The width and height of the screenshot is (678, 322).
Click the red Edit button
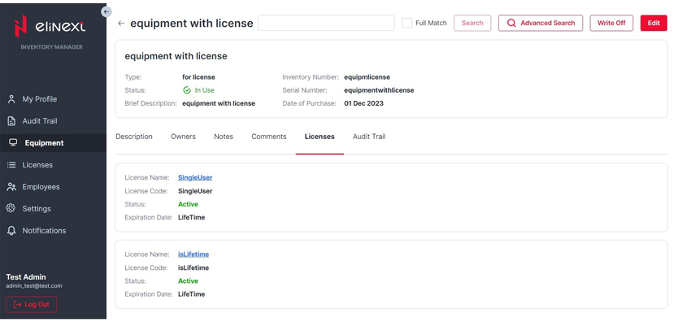pyautogui.click(x=654, y=23)
